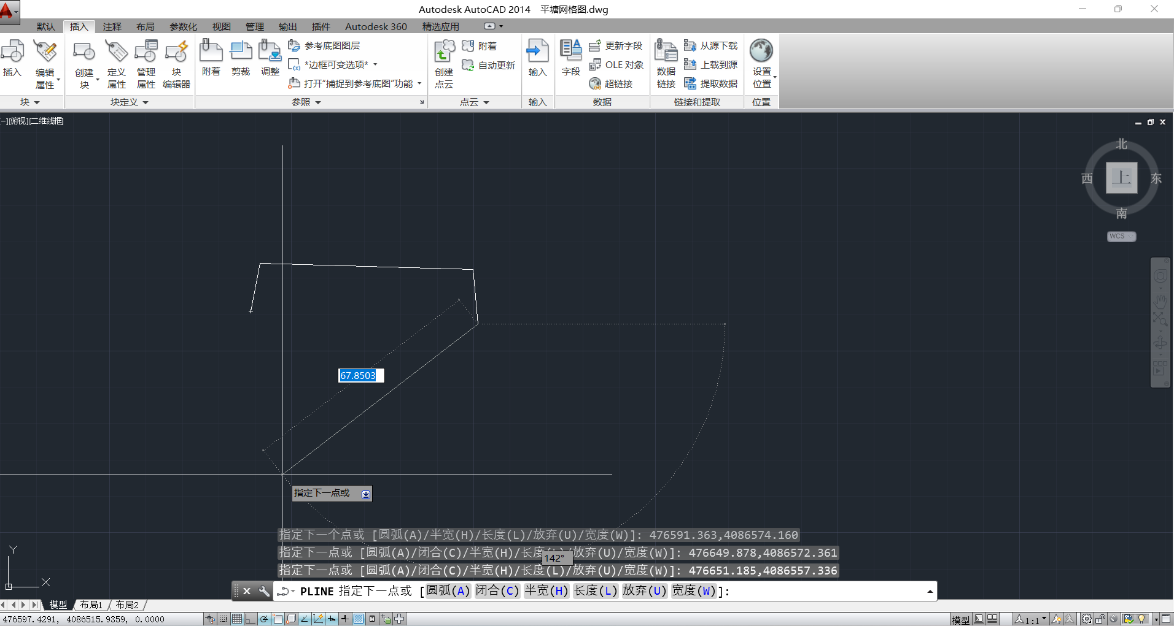Toggle Dynamic Input in the status bar
This screenshot has width=1174, height=626.
click(x=332, y=619)
